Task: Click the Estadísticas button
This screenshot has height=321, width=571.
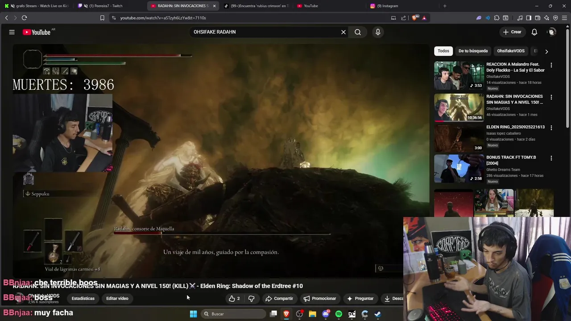Action: pyautogui.click(x=83, y=299)
